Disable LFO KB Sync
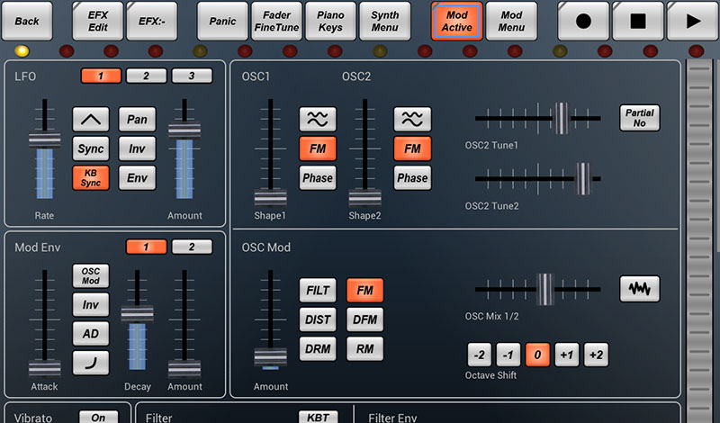720x423 pixels. point(91,177)
